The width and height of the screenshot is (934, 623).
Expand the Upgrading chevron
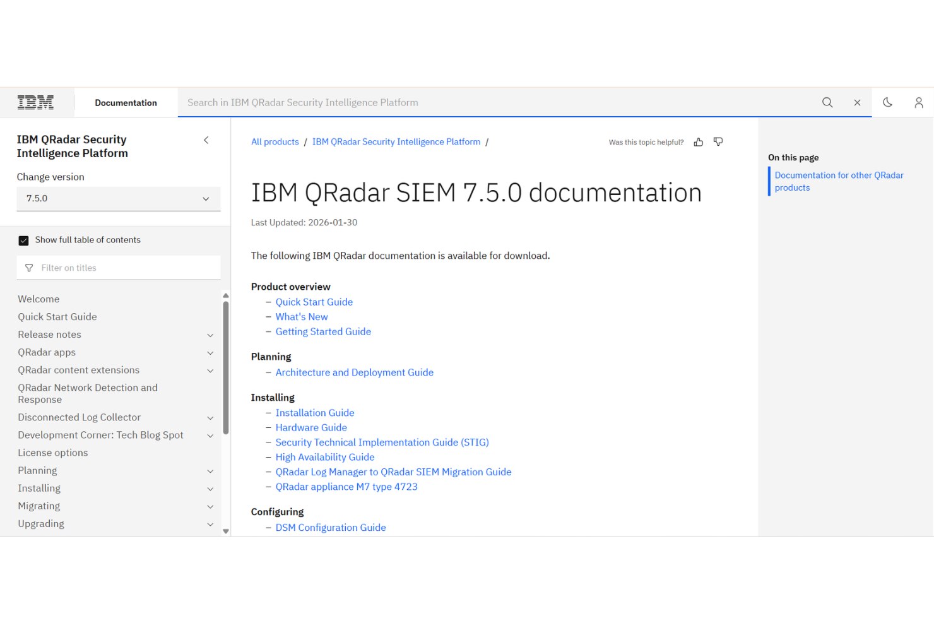tap(210, 524)
